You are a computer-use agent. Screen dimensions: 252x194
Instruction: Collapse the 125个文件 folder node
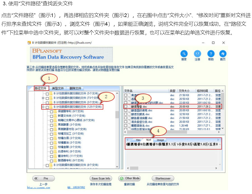[x=43, y=107]
